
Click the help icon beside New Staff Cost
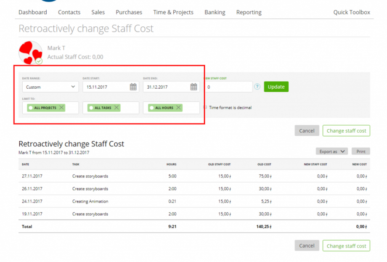click(x=257, y=87)
